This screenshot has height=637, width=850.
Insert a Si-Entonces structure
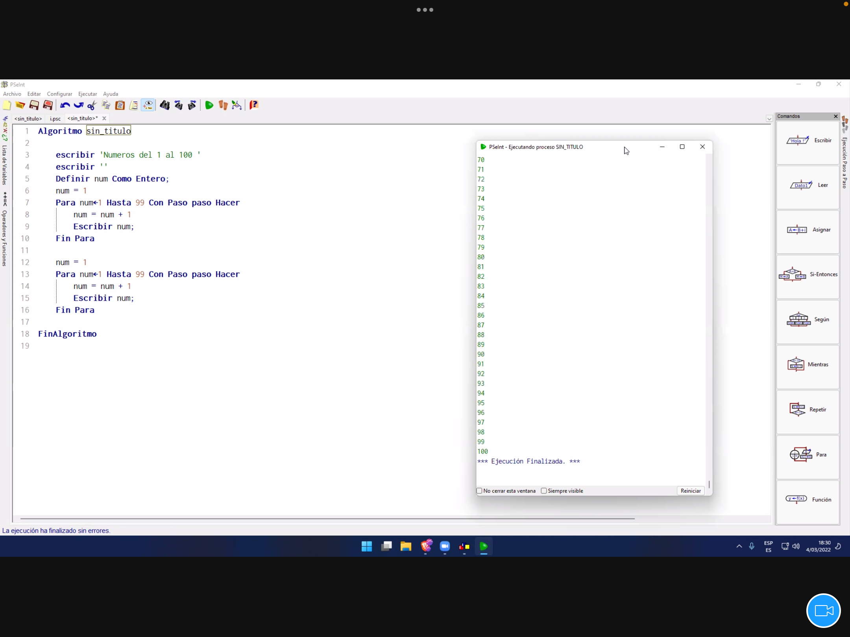(x=808, y=277)
